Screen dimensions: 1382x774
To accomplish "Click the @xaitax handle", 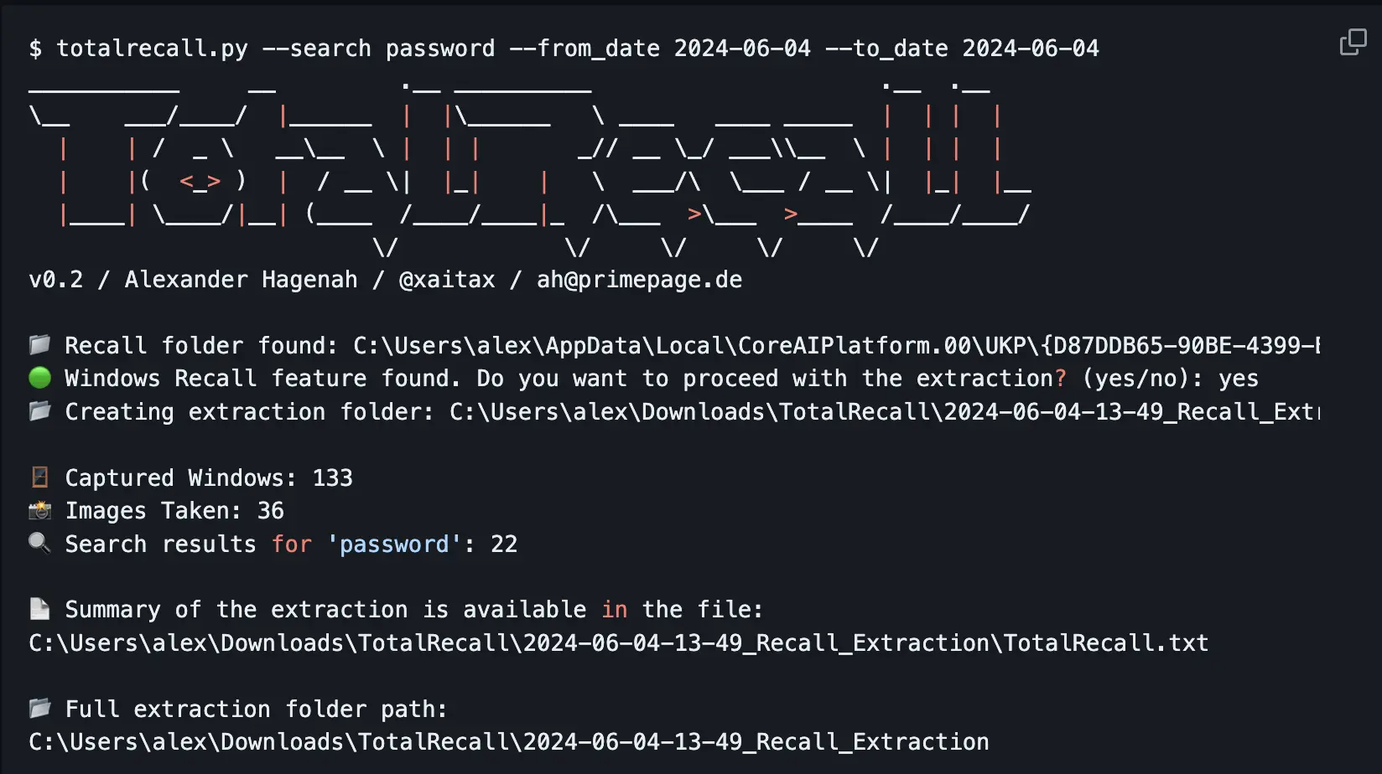I will (x=447, y=280).
